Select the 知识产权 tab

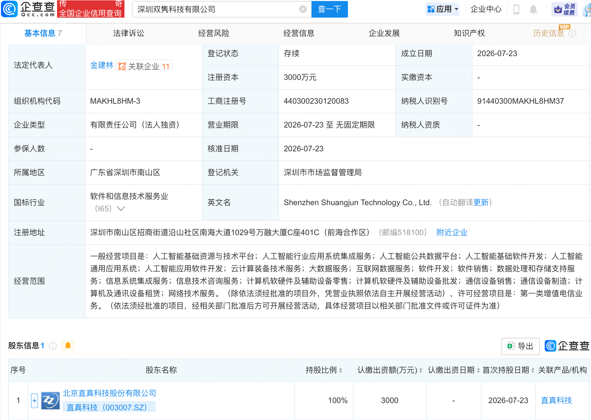pyautogui.click(x=469, y=33)
